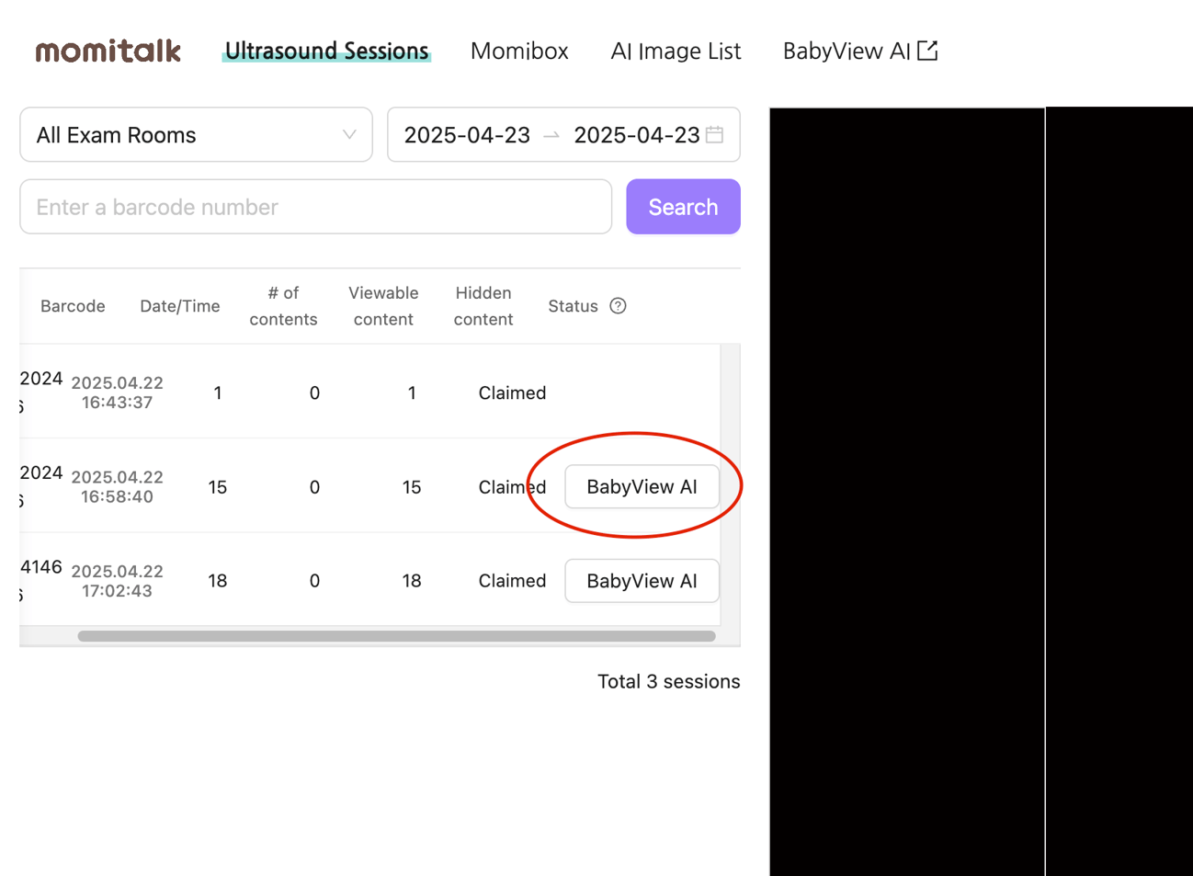1193x876 pixels.
Task: Open the start date 2025-04-23 selector
Action: coord(466,134)
